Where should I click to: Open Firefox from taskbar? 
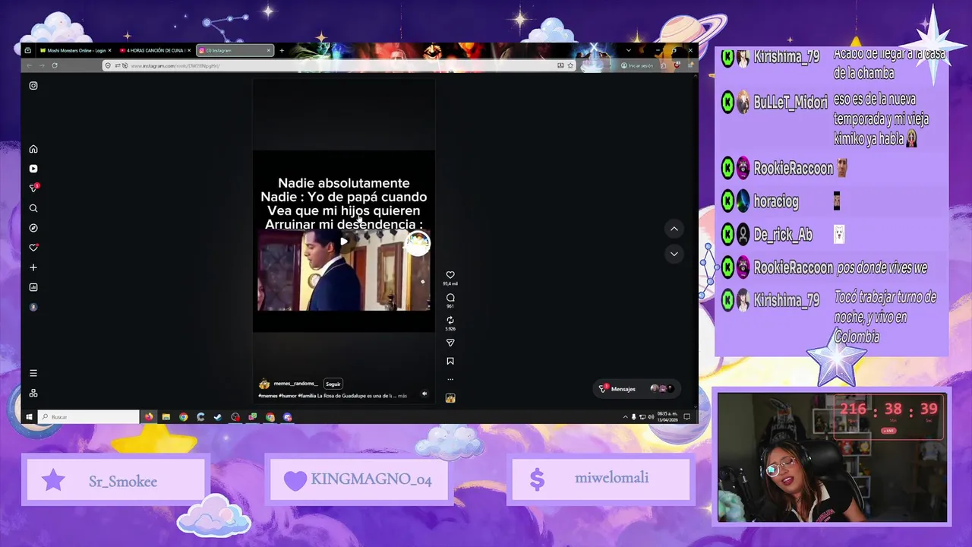pyautogui.click(x=149, y=417)
